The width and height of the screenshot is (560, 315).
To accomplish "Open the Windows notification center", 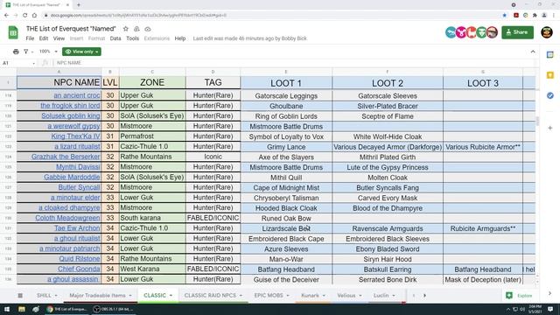I will point(550,309).
